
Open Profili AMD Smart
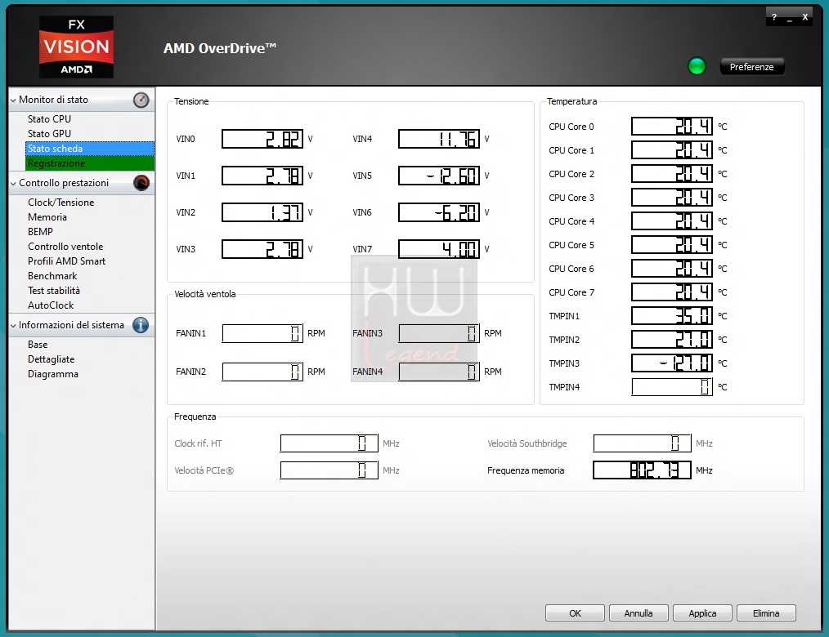point(66,261)
